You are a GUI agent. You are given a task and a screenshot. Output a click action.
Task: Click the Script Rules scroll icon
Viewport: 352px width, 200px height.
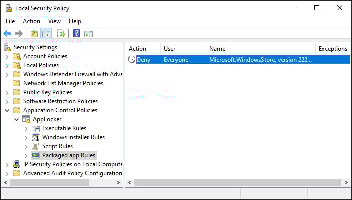click(x=36, y=146)
